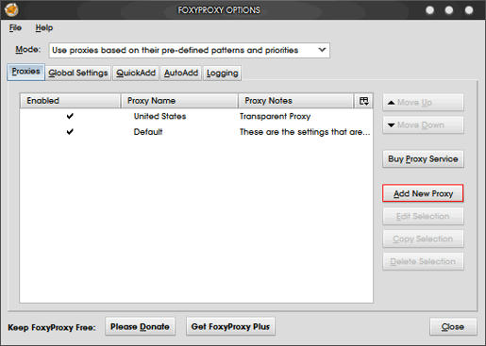Click the Transparent Proxy note
Viewport: 486px width, 346px height.
point(275,116)
